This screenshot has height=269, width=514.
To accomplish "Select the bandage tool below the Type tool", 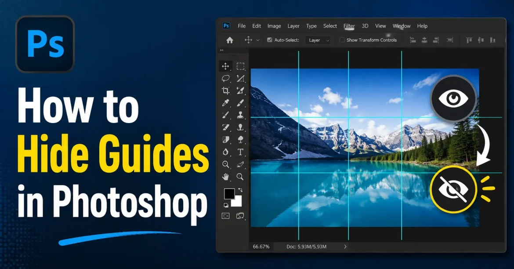I will coord(240,164).
